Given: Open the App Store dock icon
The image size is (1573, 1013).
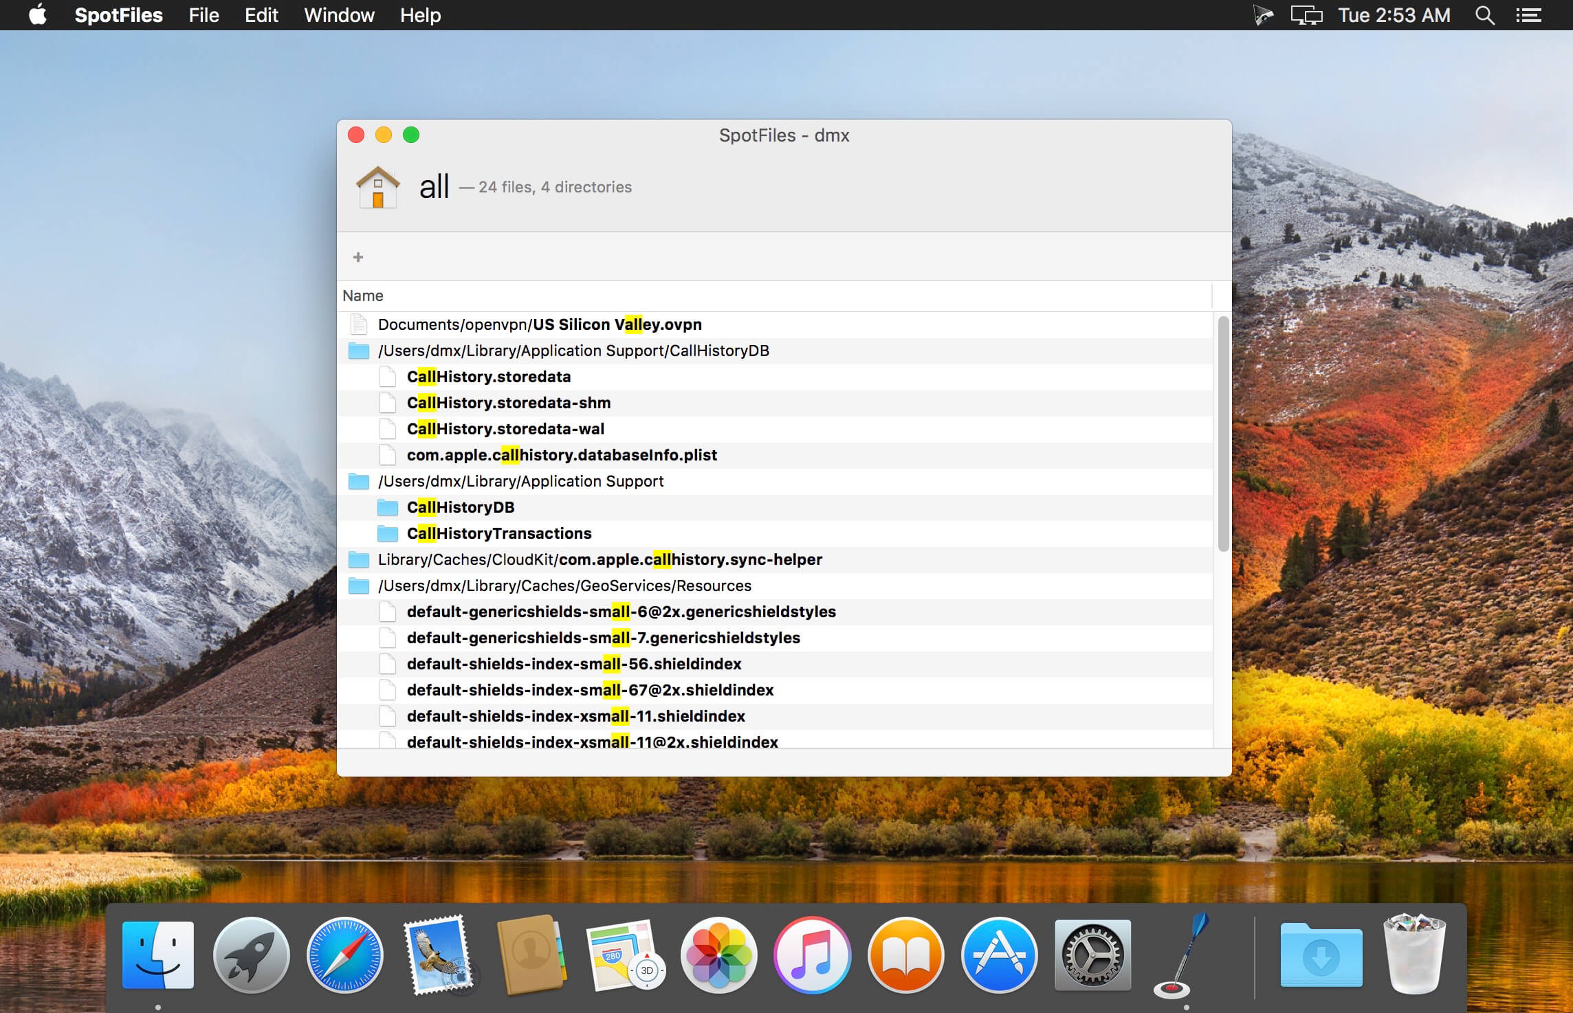Looking at the screenshot, I should pos(999,955).
